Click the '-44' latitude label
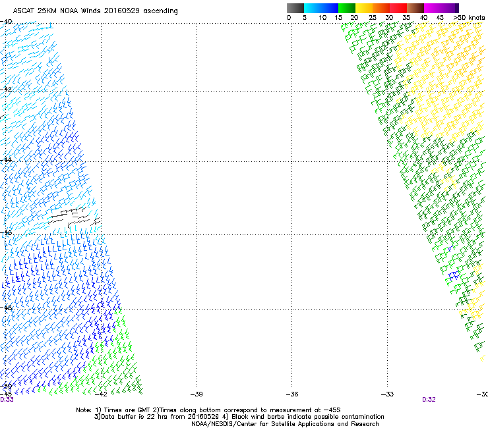This screenshot has height=428, width=488. (x=6, y=160)
